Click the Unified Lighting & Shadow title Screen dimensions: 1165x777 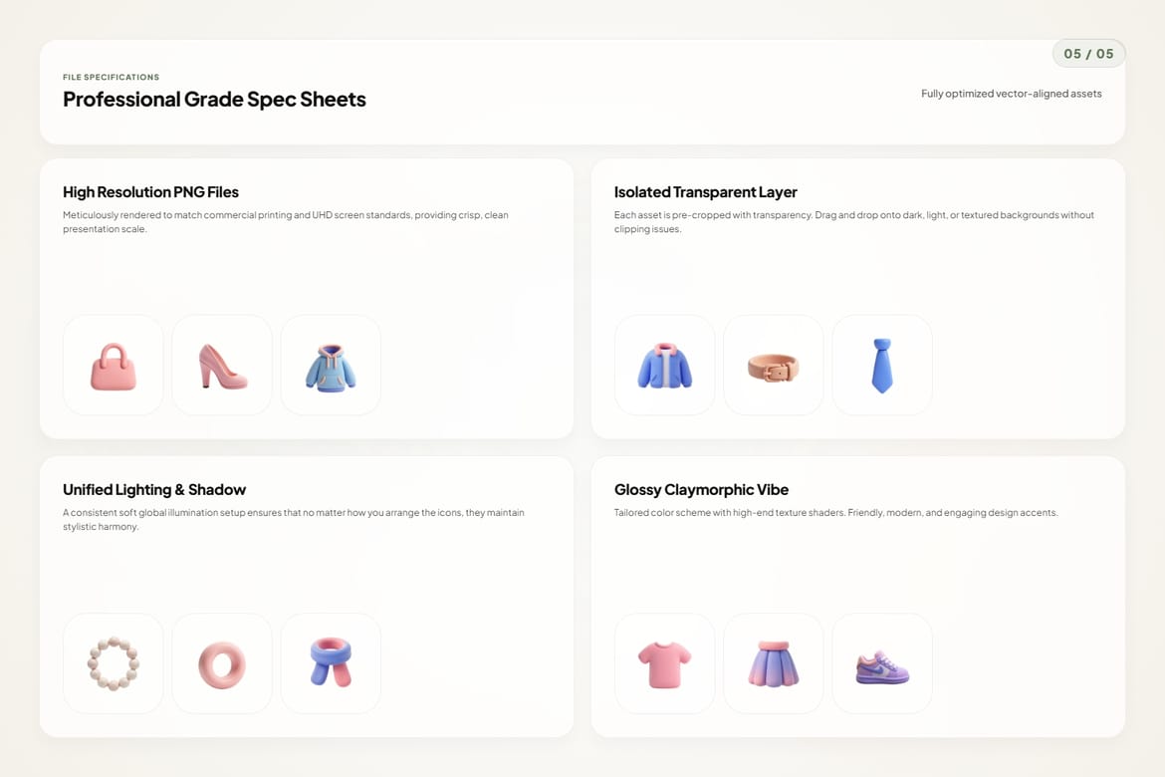click(x=153, y=489)
